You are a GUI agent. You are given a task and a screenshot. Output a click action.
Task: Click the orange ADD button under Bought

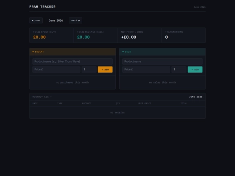click(105, 70)
